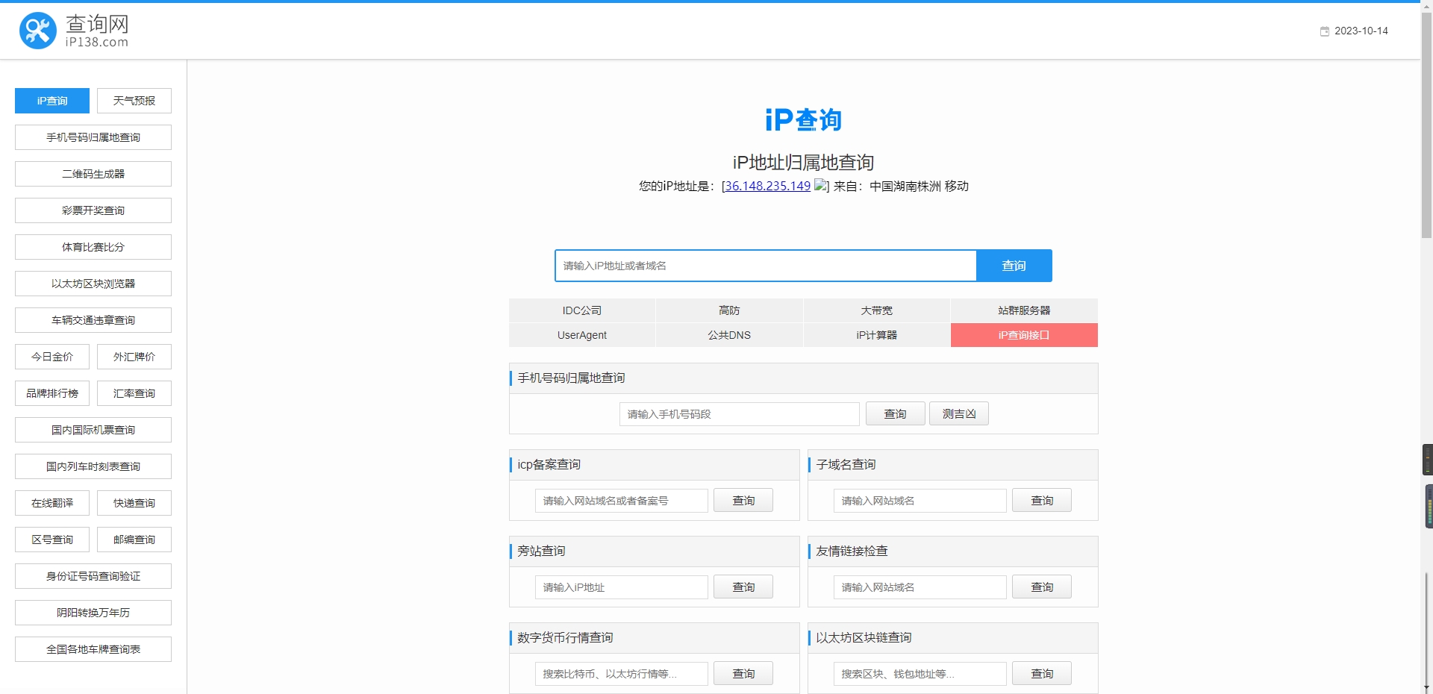Open 二维码生成器 in the sidebar
Viewport: 1433px width, 694px height.
93,174
